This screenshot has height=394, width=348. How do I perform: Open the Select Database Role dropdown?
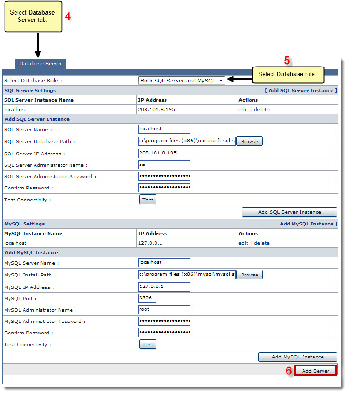click(x=182, y=81)
